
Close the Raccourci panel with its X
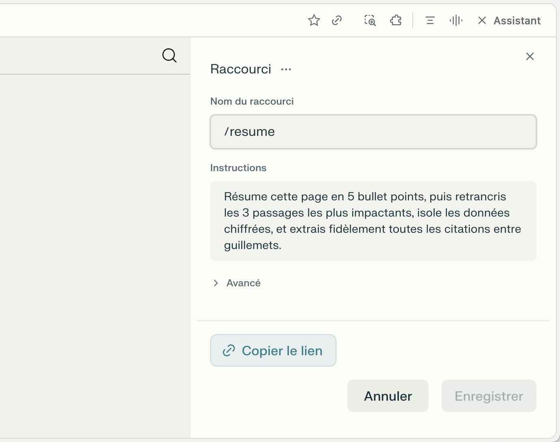pos(530,56)
